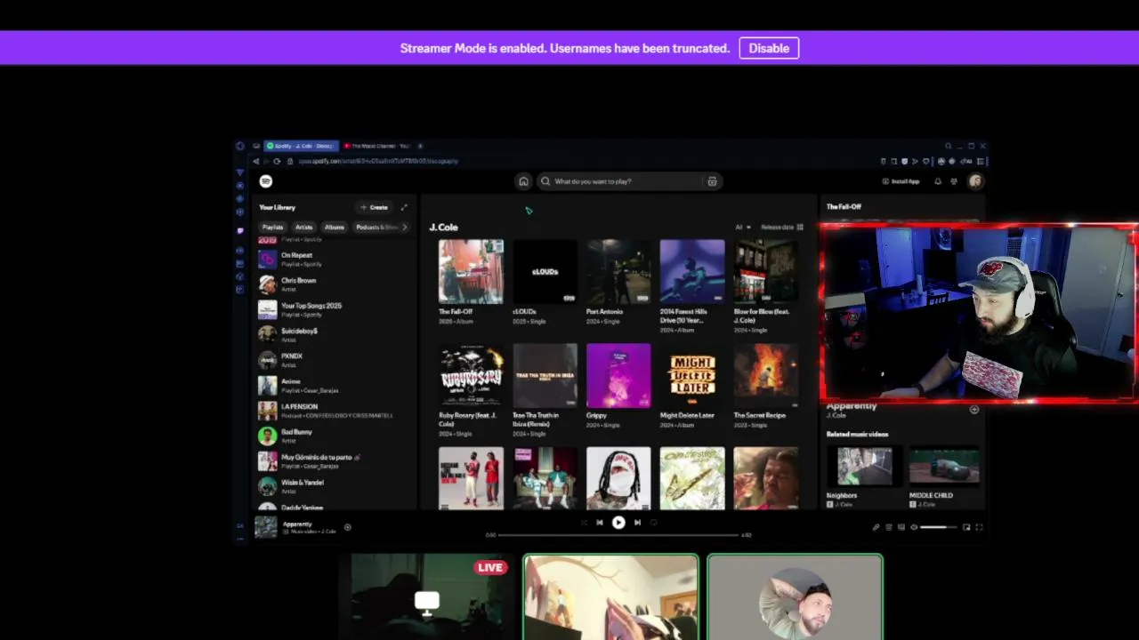Viewport: 1139px width, 640px height.
Task: Toggle repeat in the player bar
Action: point(653,523)
